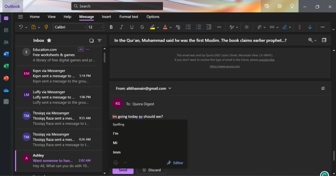Select the Format Painter brush
336x176 pixels.
[x=46, y=27]
